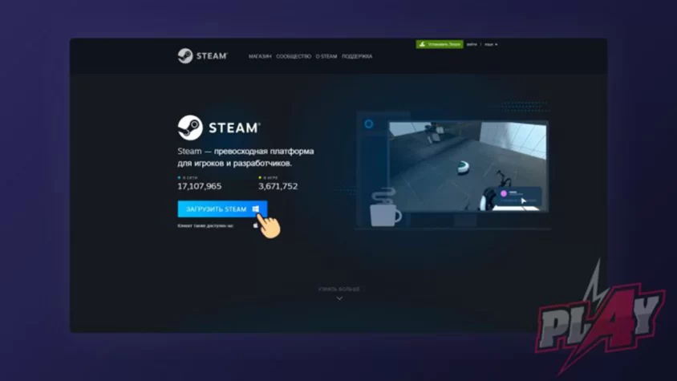Click the in-game count 3,671,752
Viewport: 677px width, 381px height.
278,186
